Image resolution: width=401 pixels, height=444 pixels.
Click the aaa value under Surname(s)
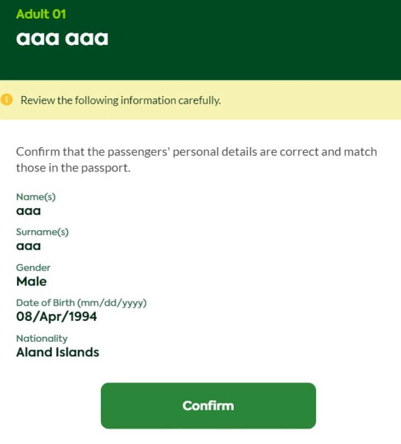[29, 246]
